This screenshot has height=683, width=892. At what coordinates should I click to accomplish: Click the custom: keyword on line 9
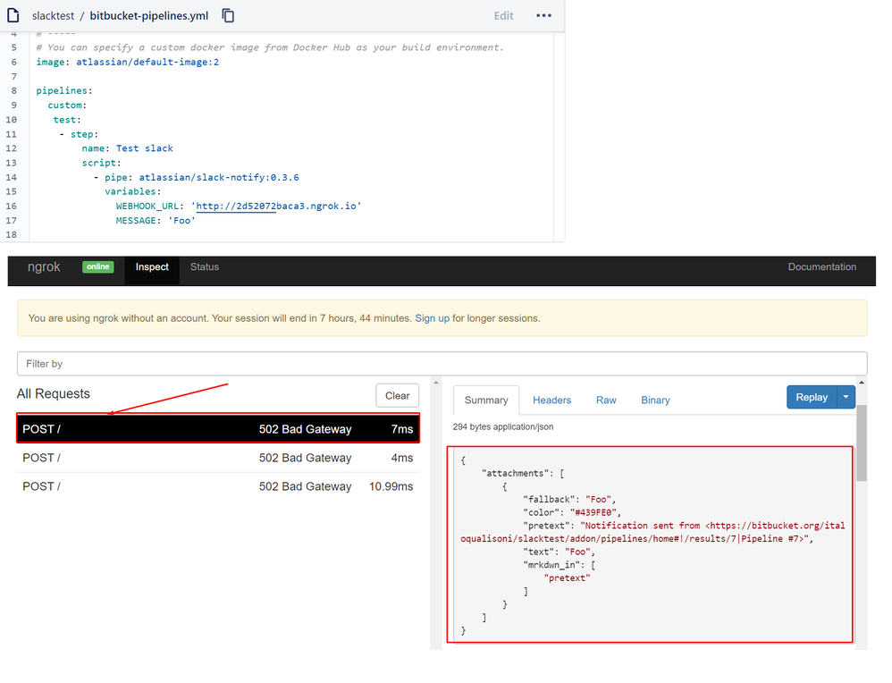coord(67,105)
